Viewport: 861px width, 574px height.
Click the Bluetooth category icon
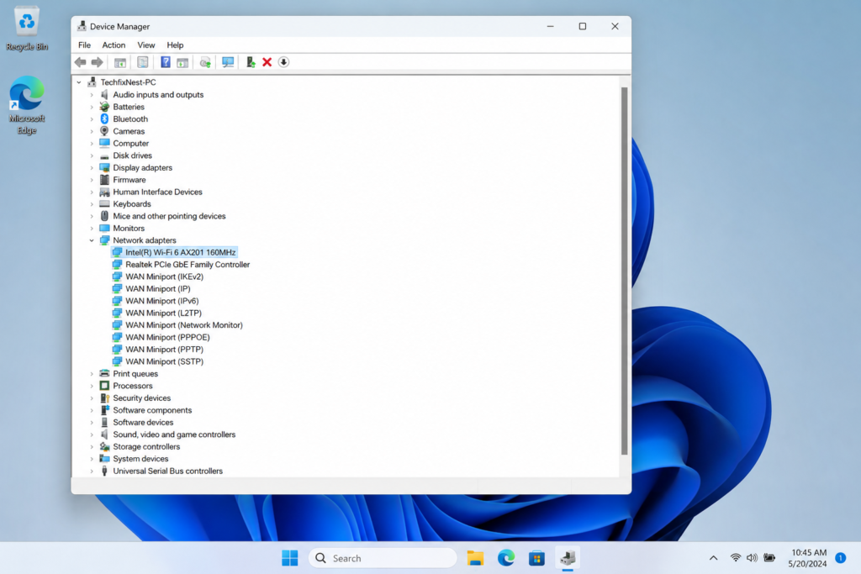coord(104,119)
